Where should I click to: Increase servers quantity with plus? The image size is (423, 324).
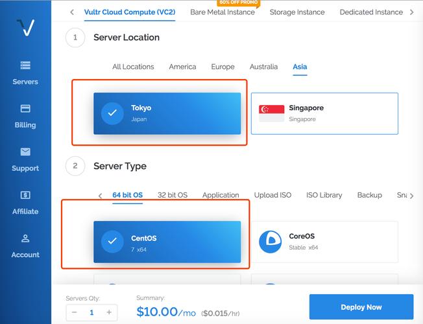point(109,312)
